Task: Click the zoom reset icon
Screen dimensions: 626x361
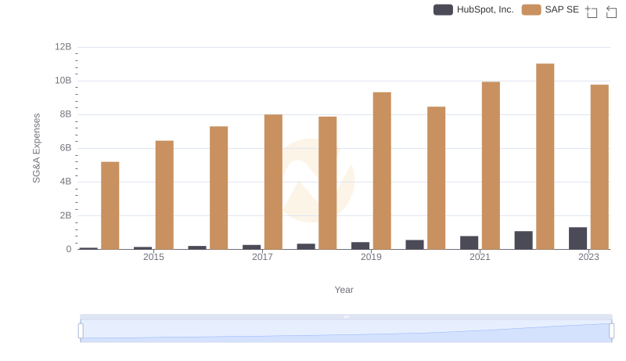Action: pyautogui.click(x=611, y=12)
